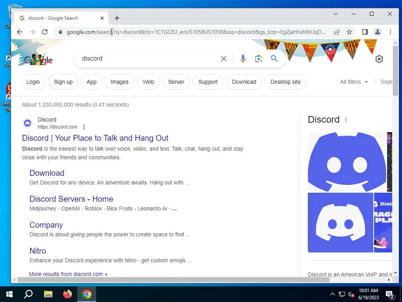
Task: Open options for discord.com result
Action: pyautogui.click(x=84, y=127)
